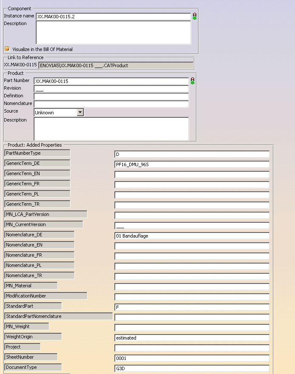Click the MN_Material value field
The height and width of the screenshot is (374, 295).
pos(192,287)
